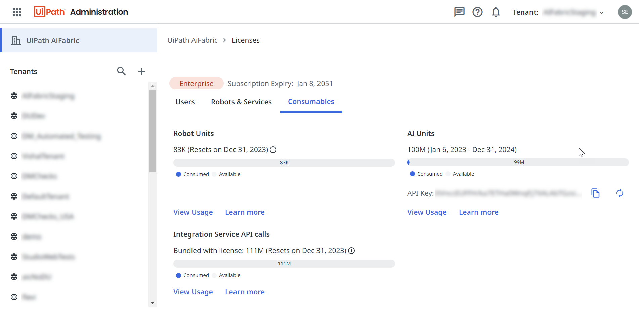Click the 'API Key:' label
Viewport: 639px width, 316px height.
pos(420,193)
